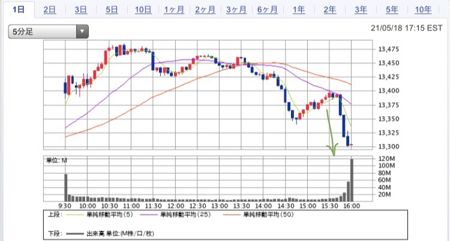
Task: Click the 13:30 time axis label
Action: pyautogui.click(x=242, y=206)
